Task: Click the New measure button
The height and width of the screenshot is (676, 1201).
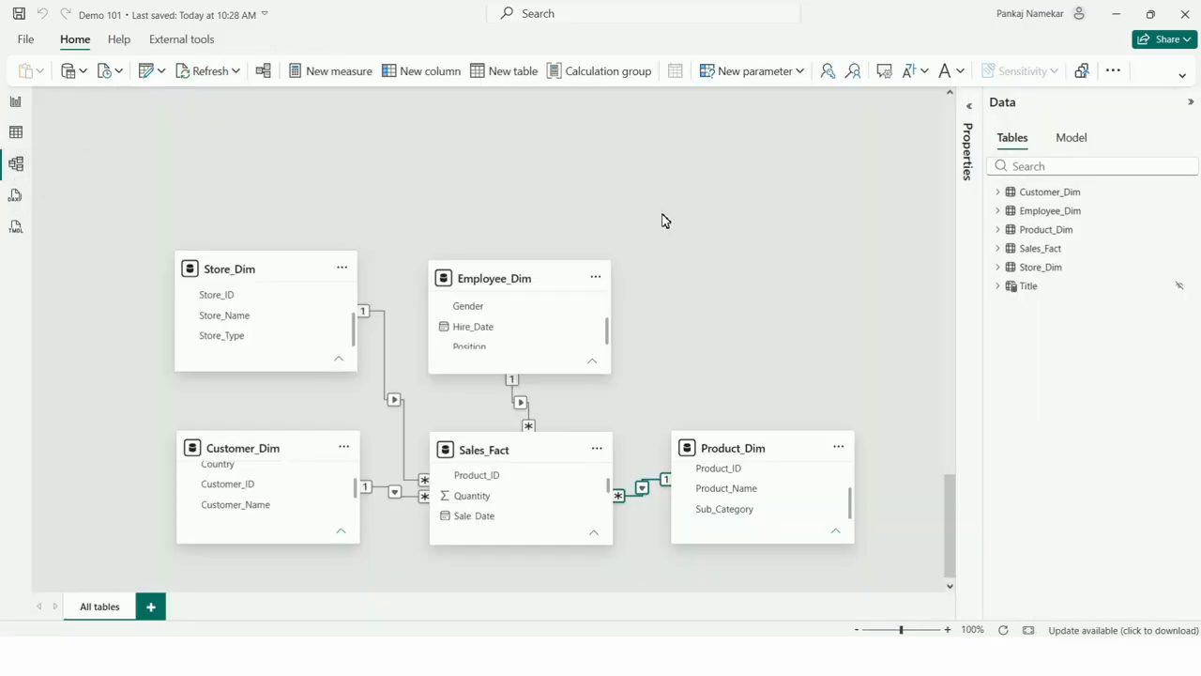Action: click(330, 71)
